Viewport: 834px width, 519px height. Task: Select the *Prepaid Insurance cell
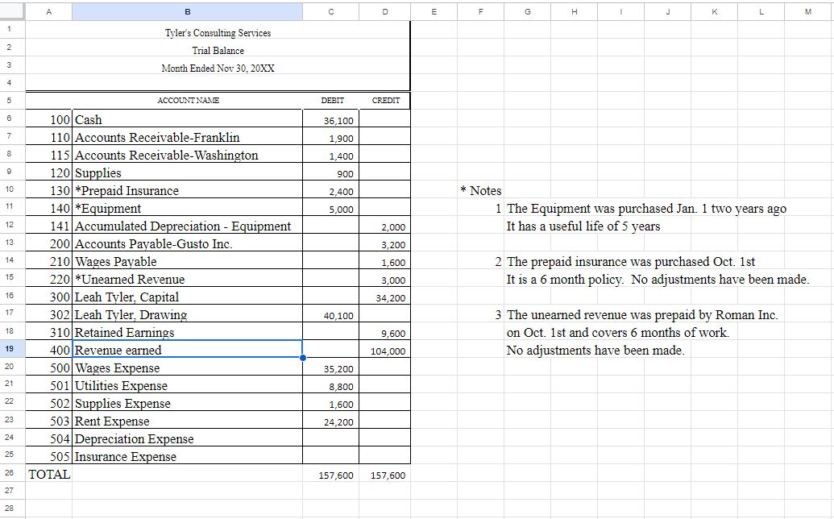187,190
